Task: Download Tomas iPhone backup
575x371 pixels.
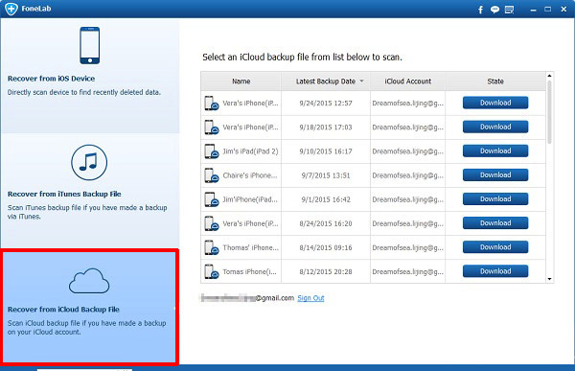Action: [495, 271]
